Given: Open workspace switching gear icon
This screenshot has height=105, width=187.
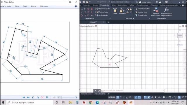Looking at the screenshot, I should [x=164, y=97].
